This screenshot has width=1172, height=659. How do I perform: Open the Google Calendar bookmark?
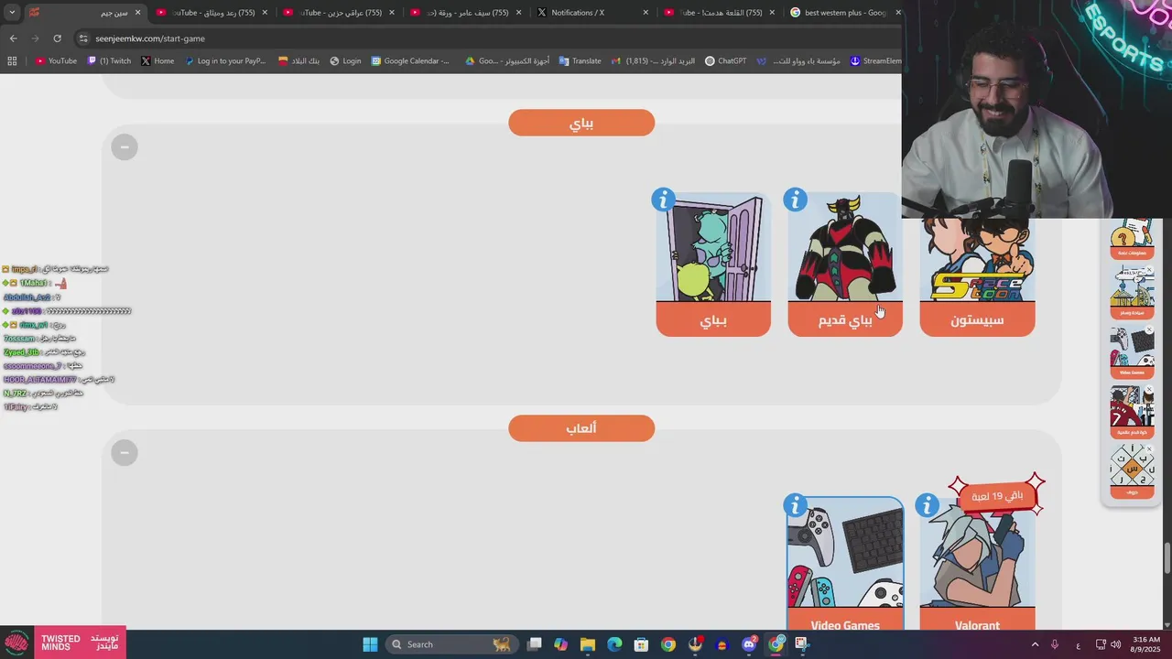pyautogui.click(x=410, y=61)
